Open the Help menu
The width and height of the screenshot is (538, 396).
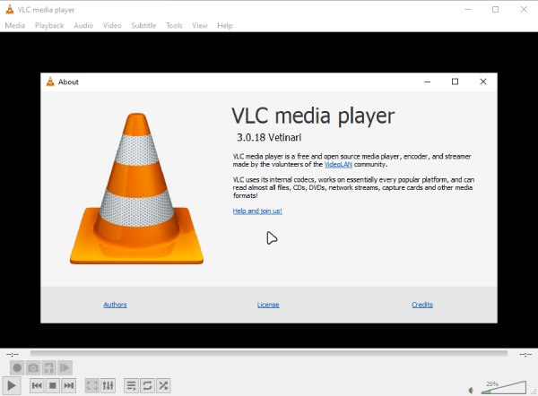click(225, 25)
